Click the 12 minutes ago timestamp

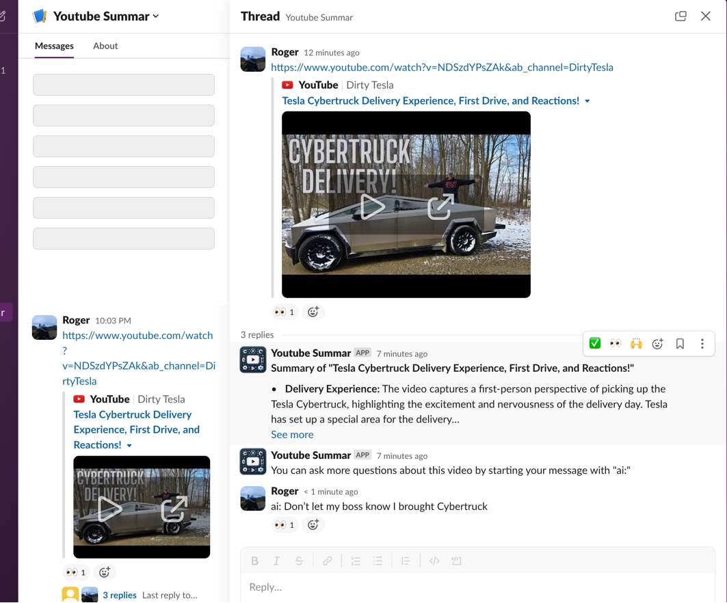[x=332, y=53]
